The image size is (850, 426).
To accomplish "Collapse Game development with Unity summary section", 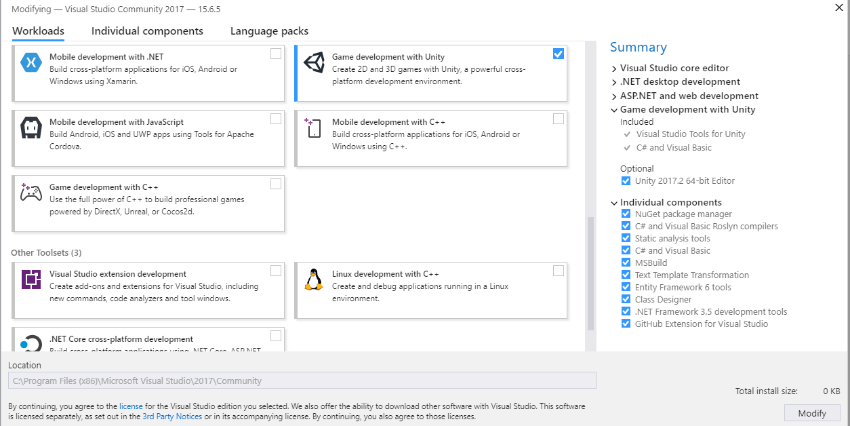I will [614, 110].
